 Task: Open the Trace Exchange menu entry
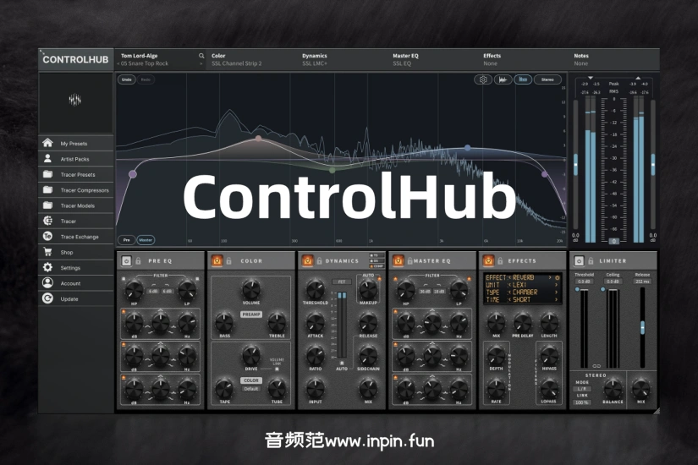(75, 237)
